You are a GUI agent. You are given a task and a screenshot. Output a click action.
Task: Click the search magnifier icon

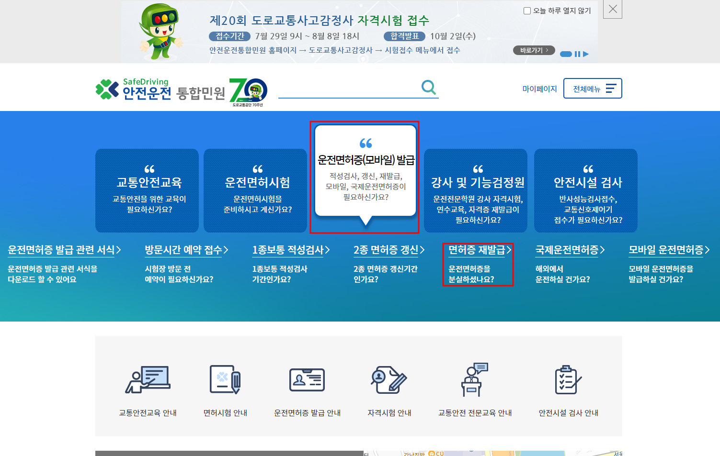pos(428,87)
